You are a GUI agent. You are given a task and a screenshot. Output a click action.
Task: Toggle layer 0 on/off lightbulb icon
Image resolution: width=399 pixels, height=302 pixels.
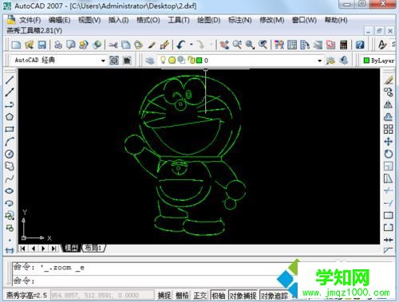(163, 61)
